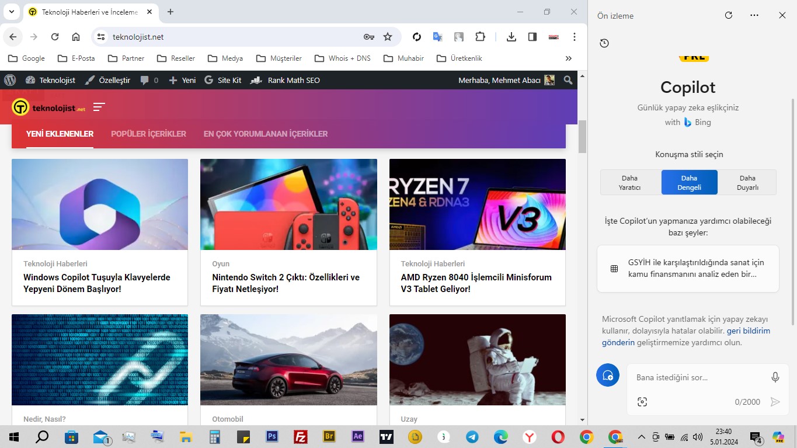
Task: Launch Photoshop from the taskbar
Action: [x=272, y=436]
